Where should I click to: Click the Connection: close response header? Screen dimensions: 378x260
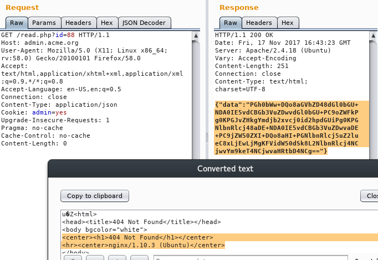[x=248, y=74]
